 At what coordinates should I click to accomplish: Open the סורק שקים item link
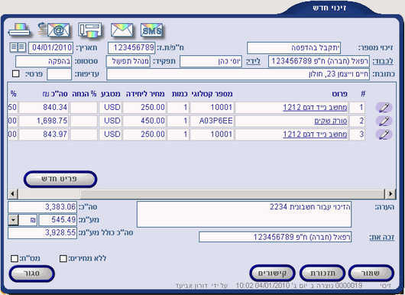click(x=331, y=121)
